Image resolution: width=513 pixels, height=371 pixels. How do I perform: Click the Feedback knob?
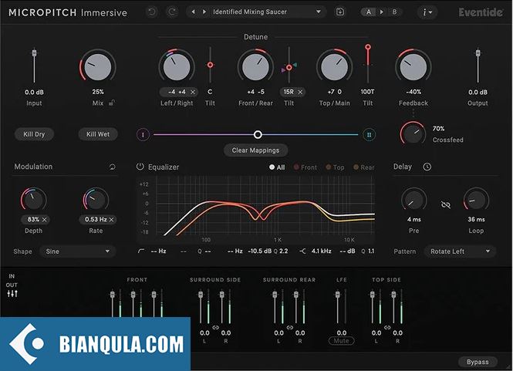413,67
